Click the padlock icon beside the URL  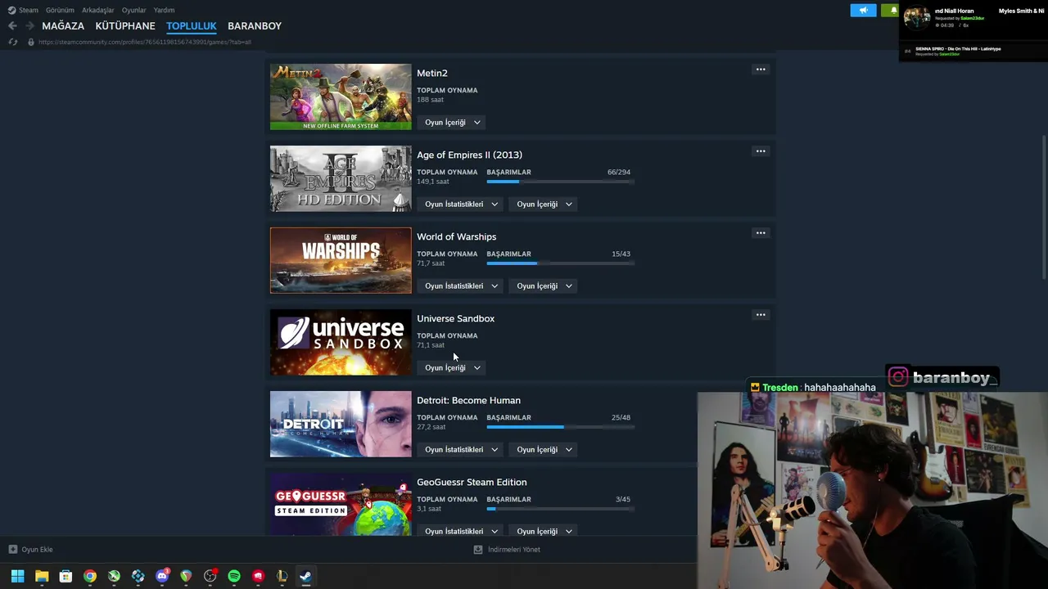(x=30, y=42)
